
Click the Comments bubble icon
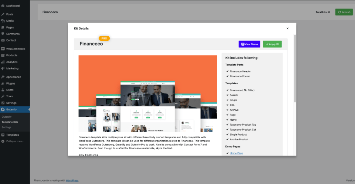point(3,34)
